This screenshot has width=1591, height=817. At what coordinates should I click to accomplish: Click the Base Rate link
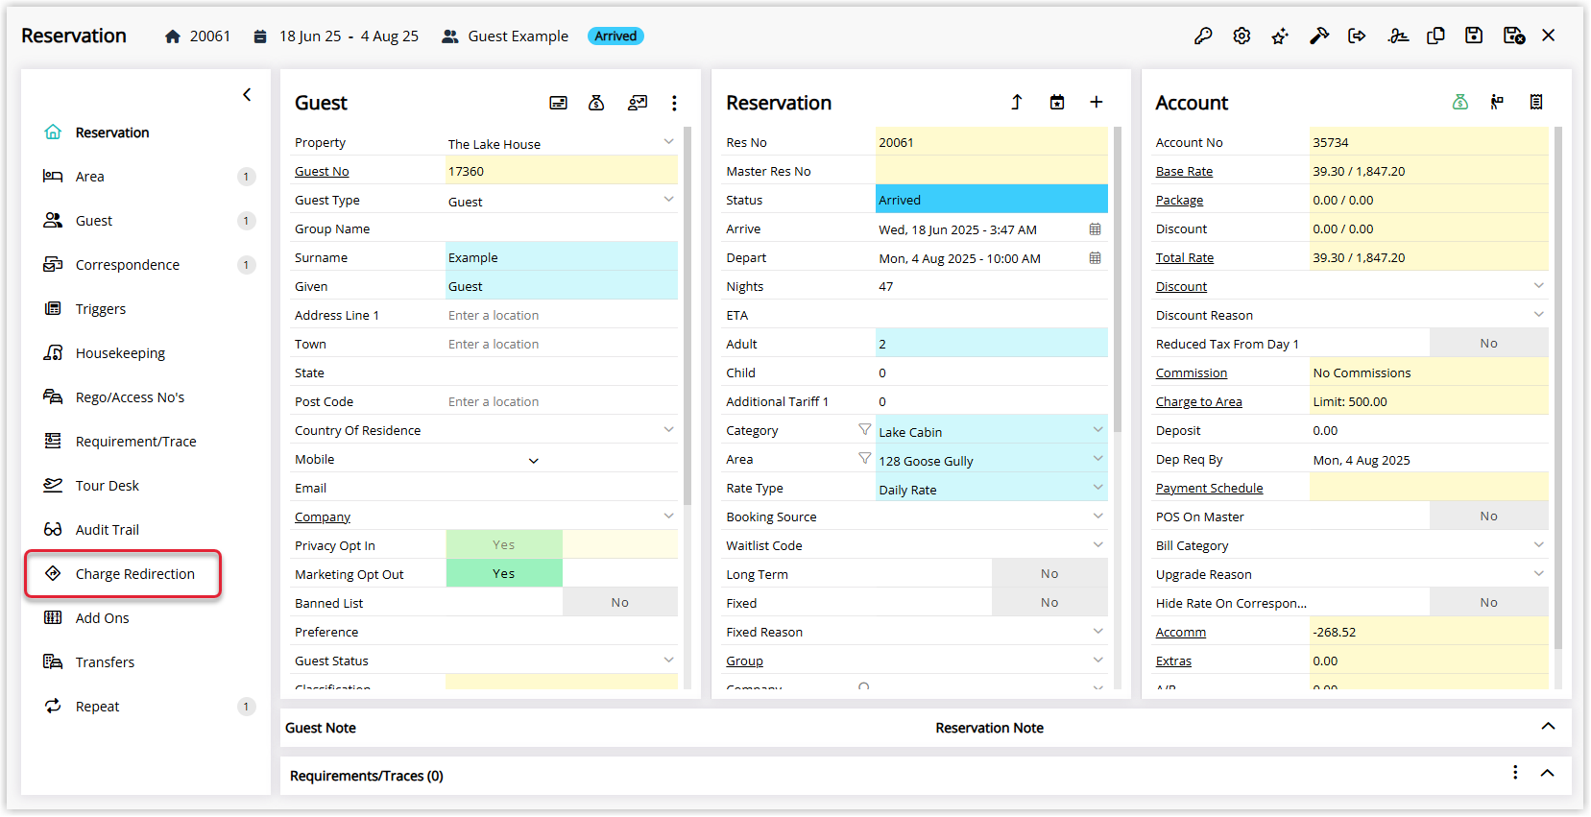(x=1184, y=171)
